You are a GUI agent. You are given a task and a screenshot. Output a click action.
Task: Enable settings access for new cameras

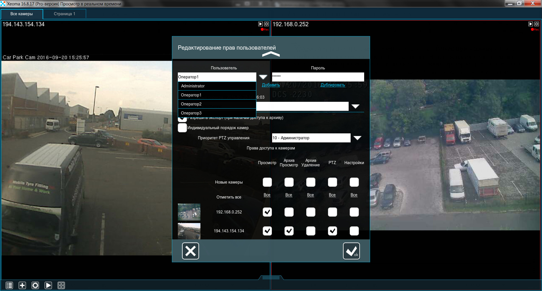[x=354, y=182]
